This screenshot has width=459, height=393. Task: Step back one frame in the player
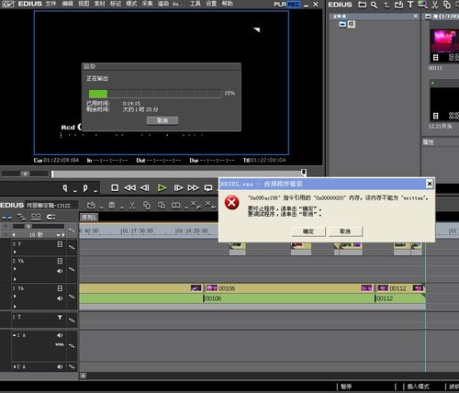click(145, 187)
